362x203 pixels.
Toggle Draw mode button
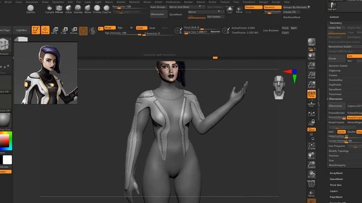45,30
